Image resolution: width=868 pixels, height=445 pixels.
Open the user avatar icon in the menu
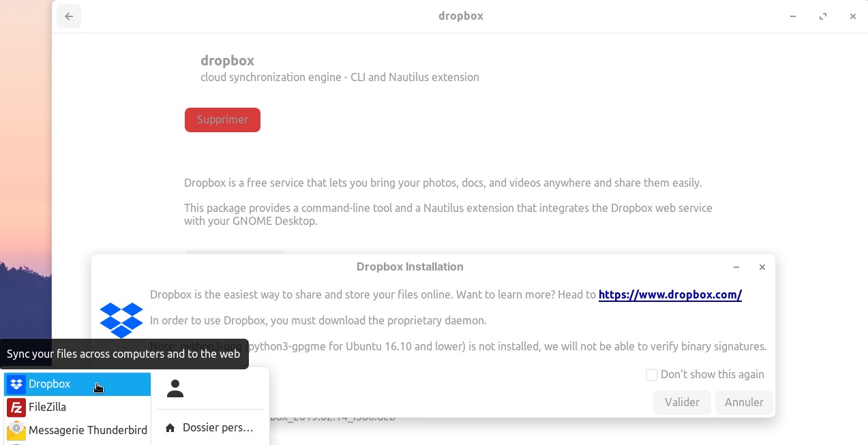pyautogui.click(x=175, y=388)
